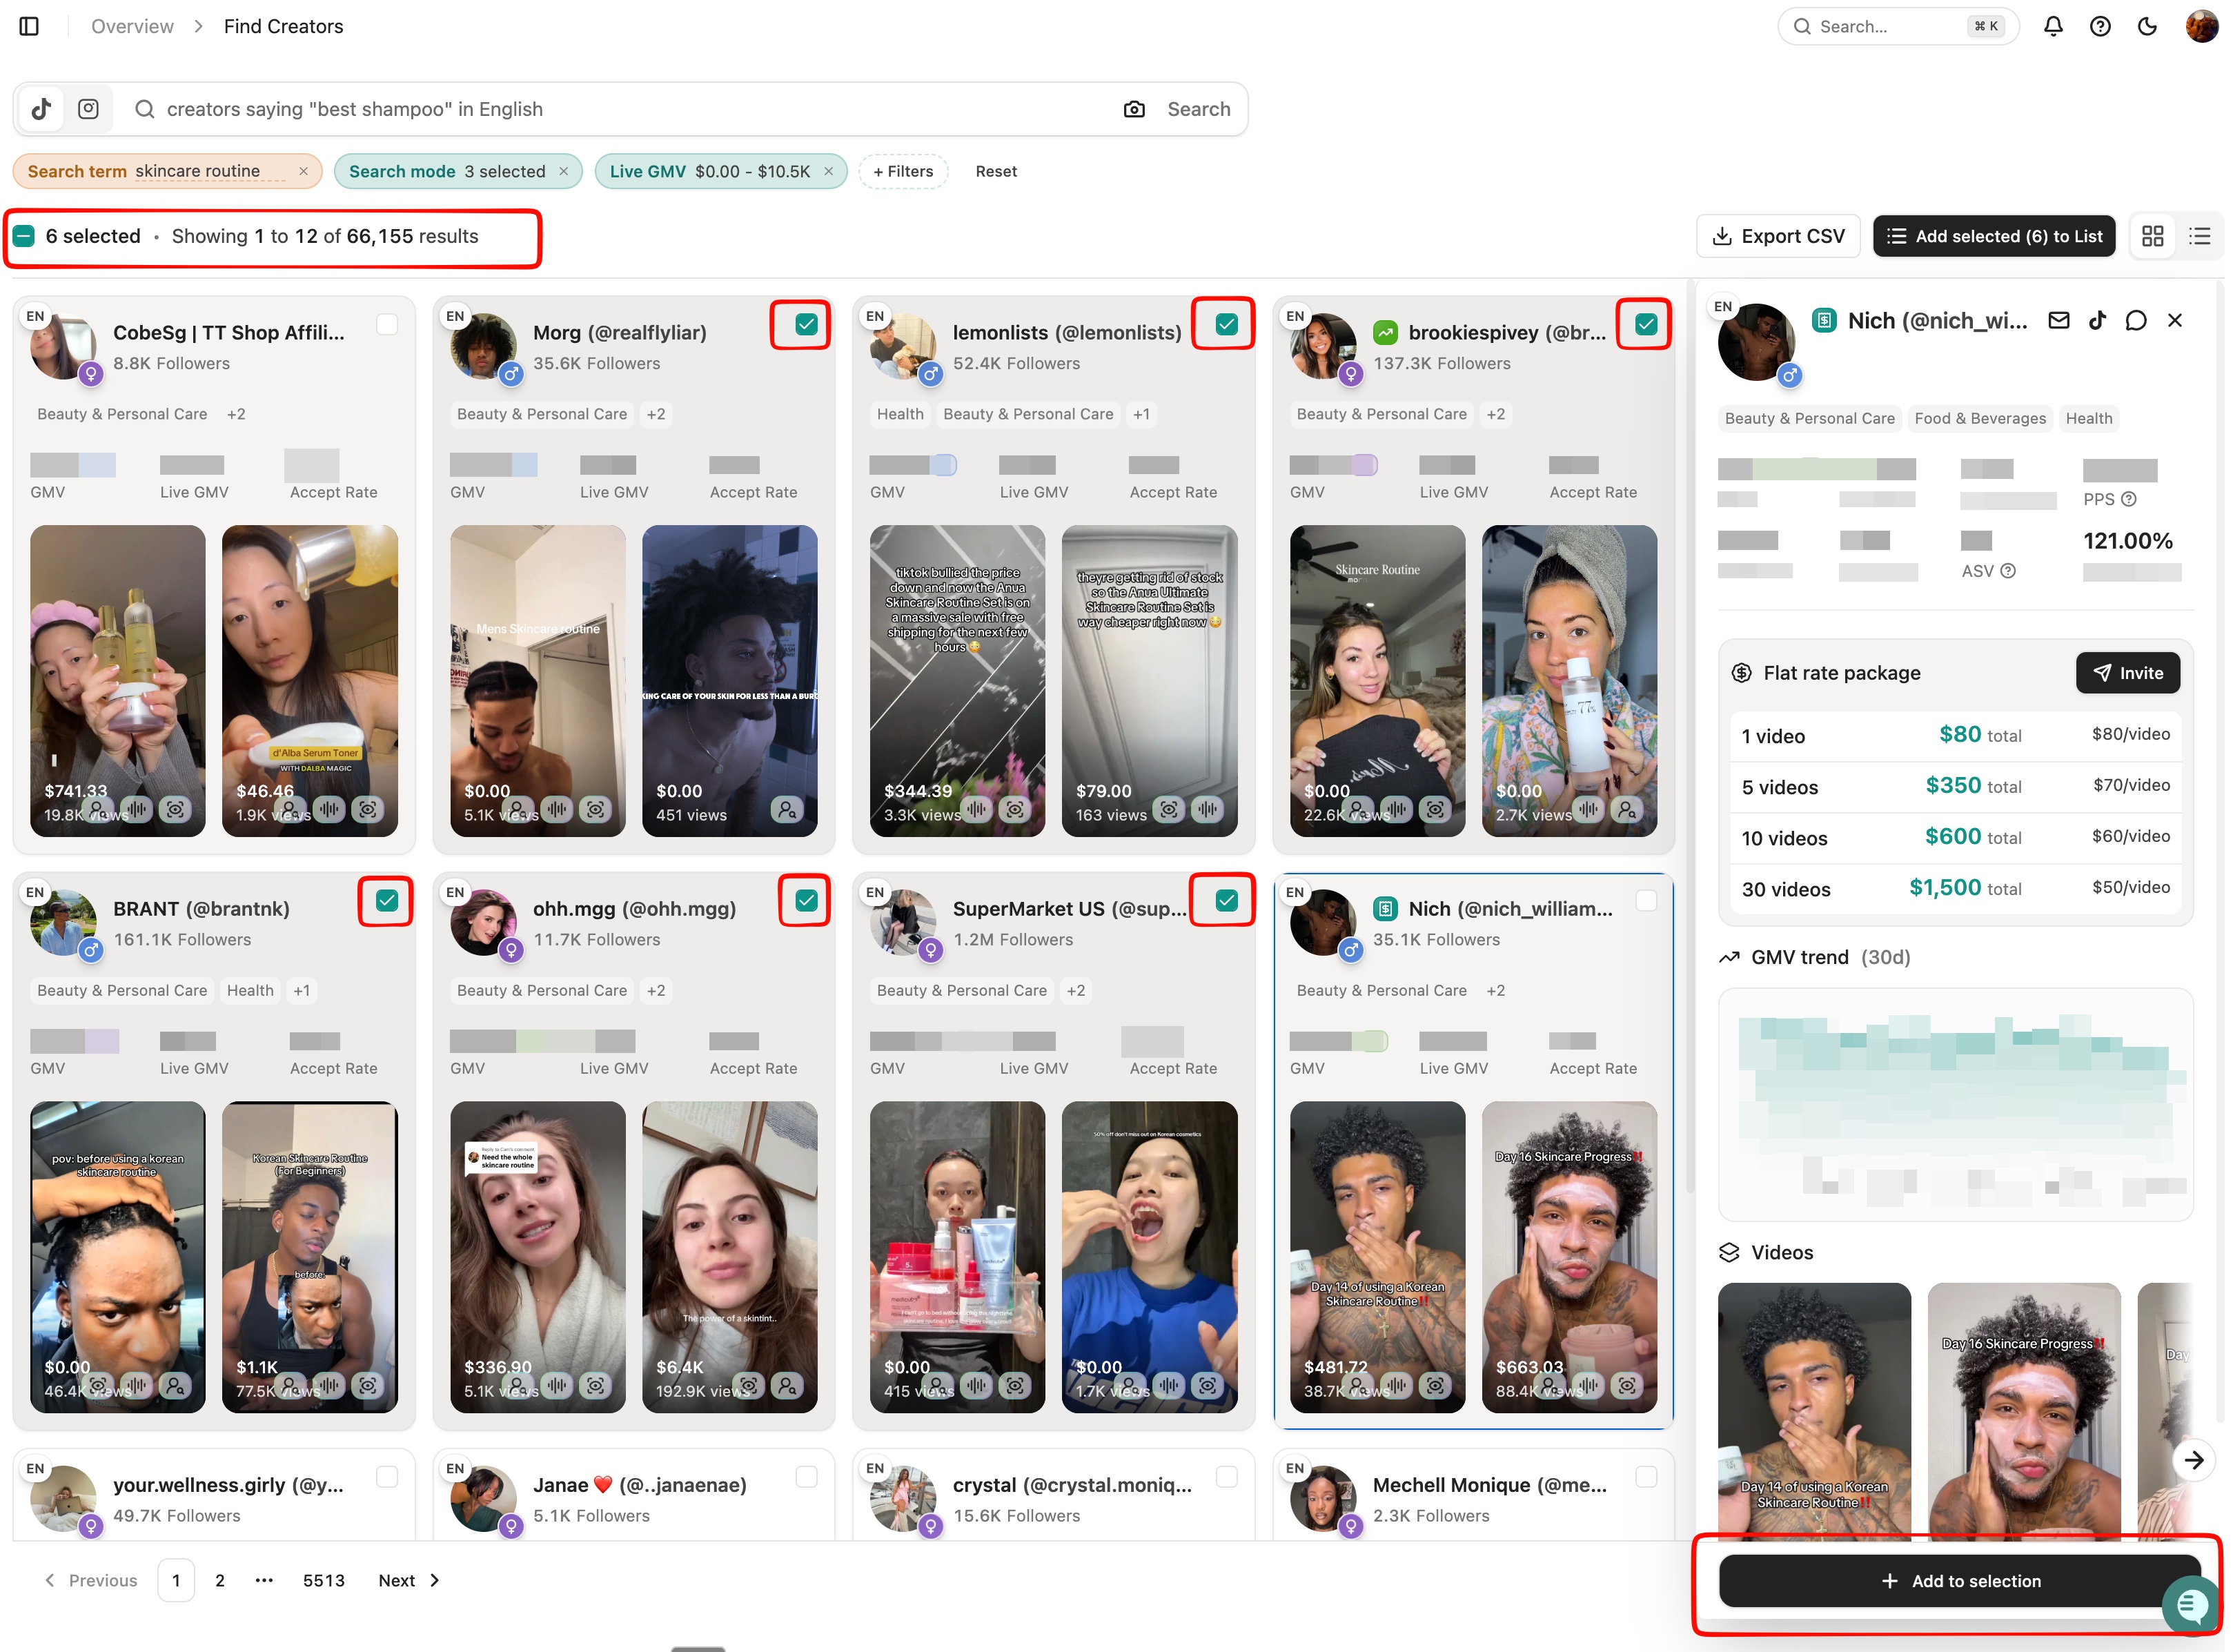Export results as CSV
This screenshot has width=2233, height=1652.
(1778, 236)
